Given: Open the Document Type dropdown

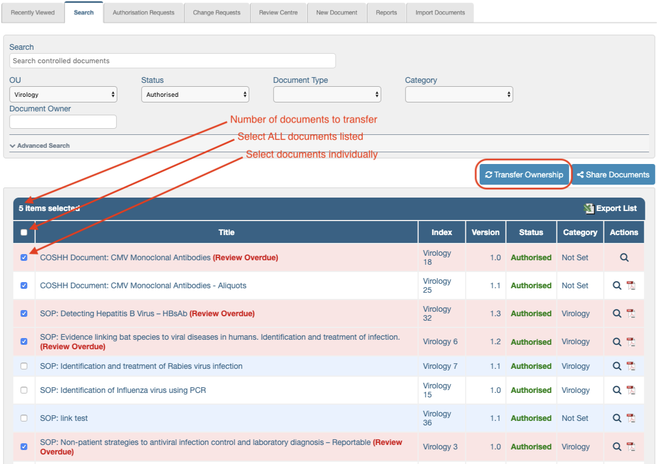Looking at the screenshot, I should pyautogui.click(x=327, y=95).
